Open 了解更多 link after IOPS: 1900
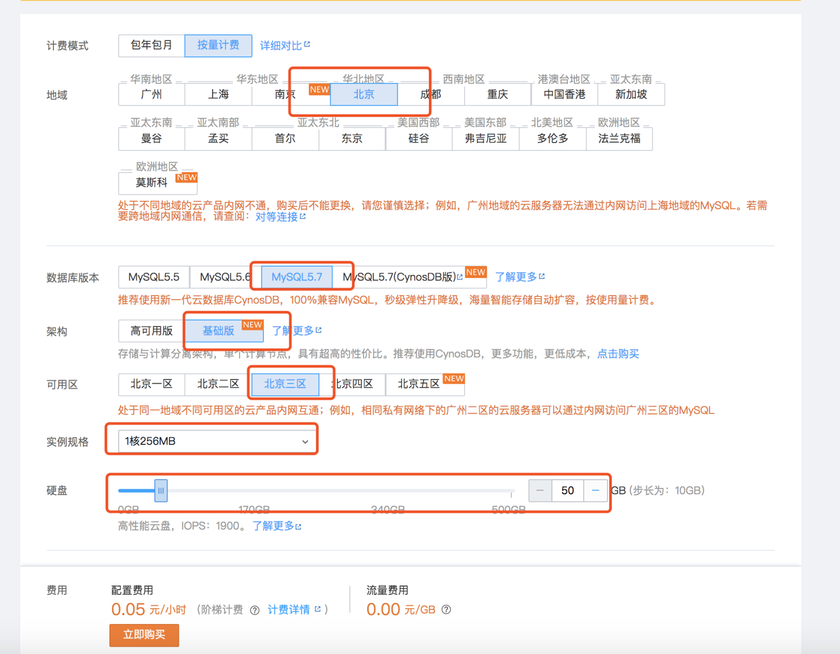The width and height of the screenshot is (840, 654). pos(277,526)
